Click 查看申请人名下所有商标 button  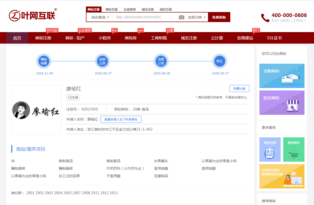[x=121, y=119]
